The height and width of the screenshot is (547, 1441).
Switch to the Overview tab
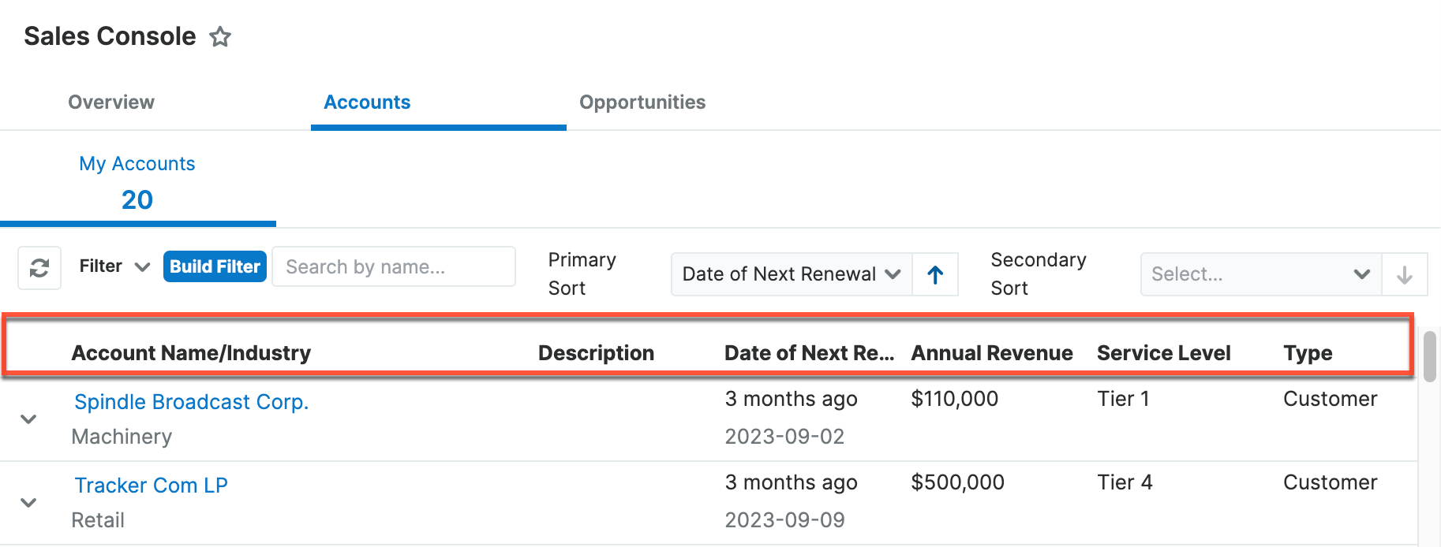[x=111, y=102]
